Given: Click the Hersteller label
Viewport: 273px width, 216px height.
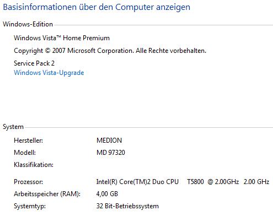Looking at the screenshot, I should pyautogui.click(x=29, y=141).
